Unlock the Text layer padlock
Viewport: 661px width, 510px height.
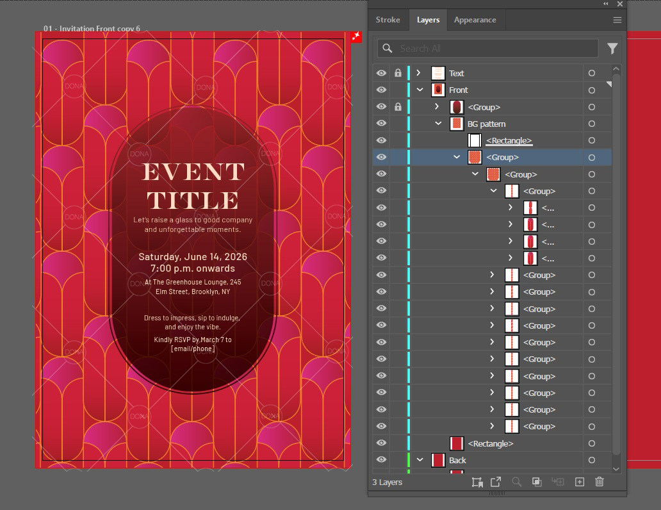(x=398, y=73)
